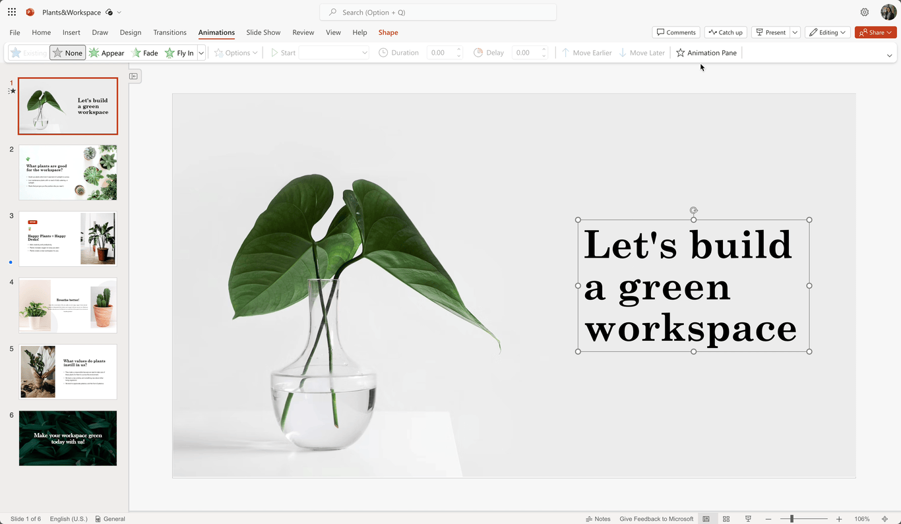Open PowerPoint Settings gear
The width and height of the screenshot is (901, 524).
[865, 12]
